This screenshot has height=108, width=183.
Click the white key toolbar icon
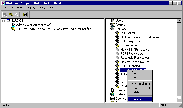coord(17,15)
